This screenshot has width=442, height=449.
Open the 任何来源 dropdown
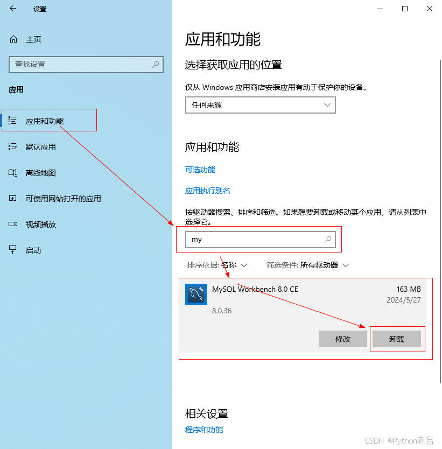click(260, 105)
